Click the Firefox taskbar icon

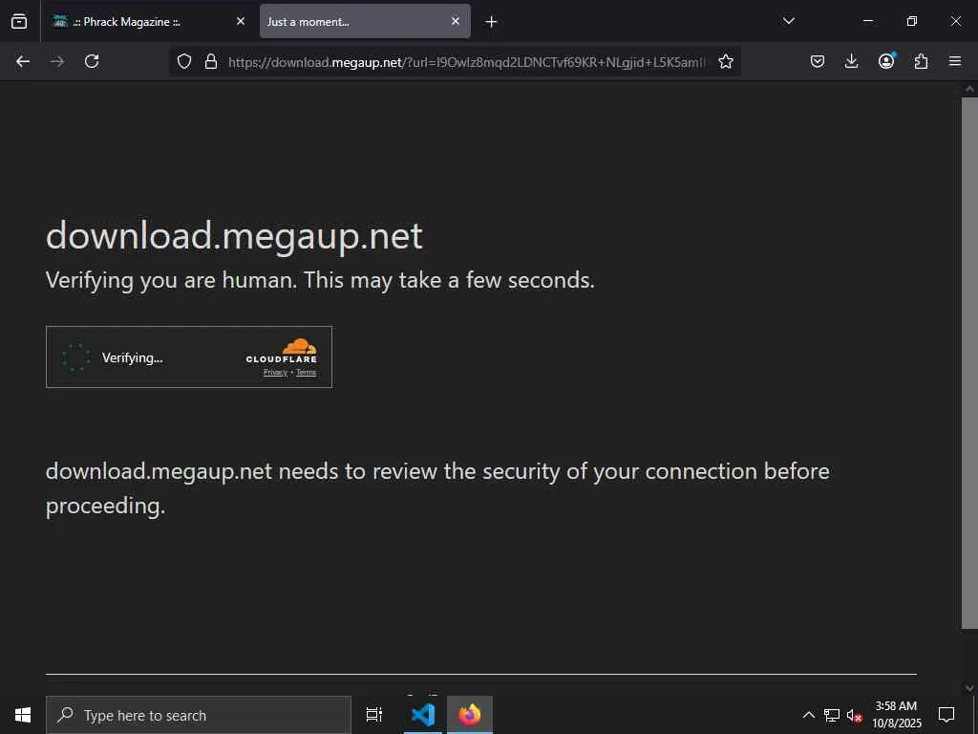470,715
